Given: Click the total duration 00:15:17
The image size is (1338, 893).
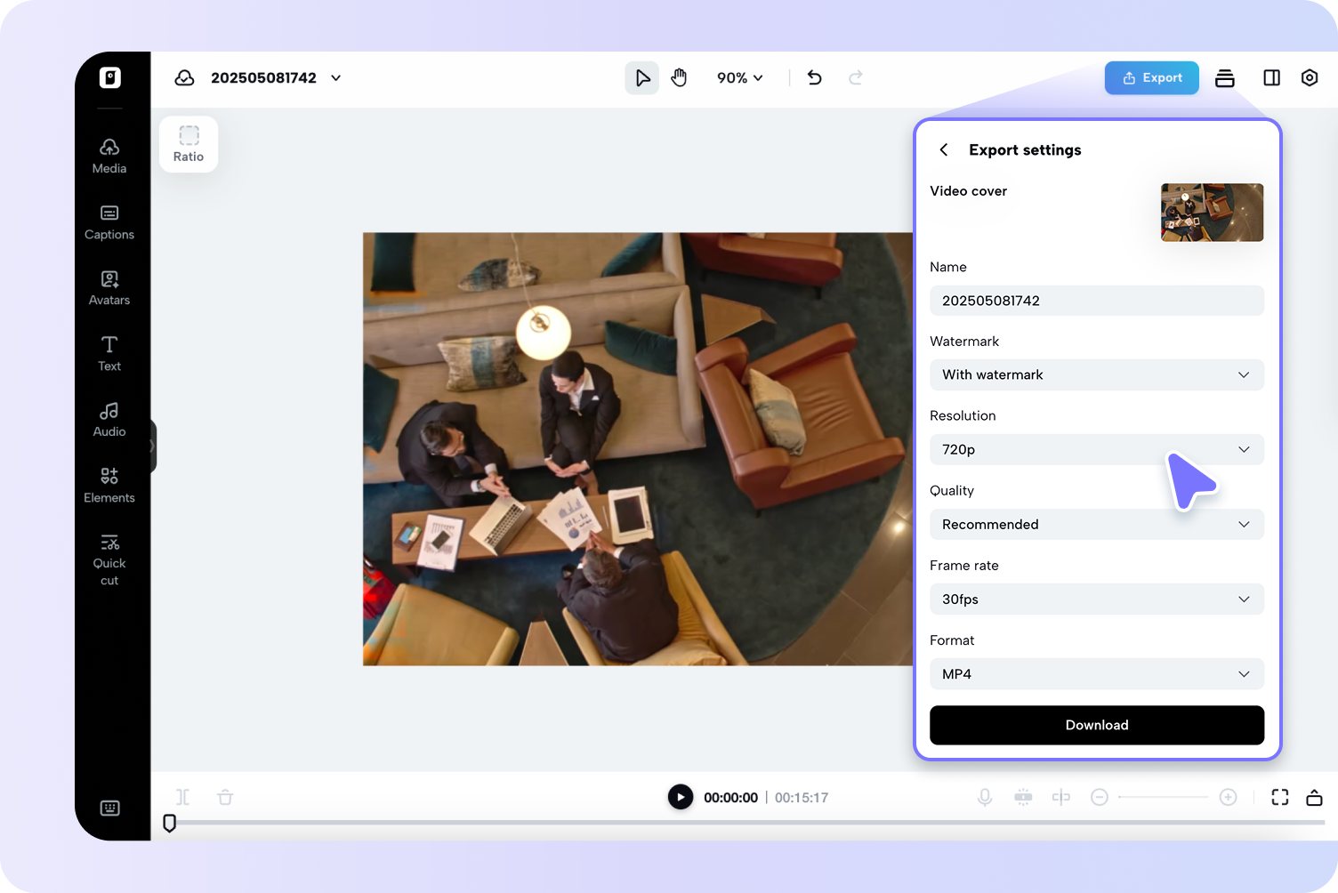Looking at the screenshot, I should (x=802, y=798).
